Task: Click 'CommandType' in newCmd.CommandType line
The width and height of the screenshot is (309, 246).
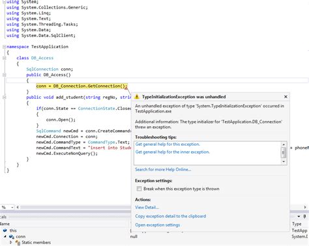Action: 102,142
